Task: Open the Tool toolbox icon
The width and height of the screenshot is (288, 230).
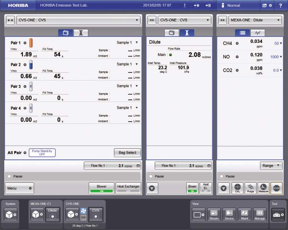Action: [x=278, y=215]
